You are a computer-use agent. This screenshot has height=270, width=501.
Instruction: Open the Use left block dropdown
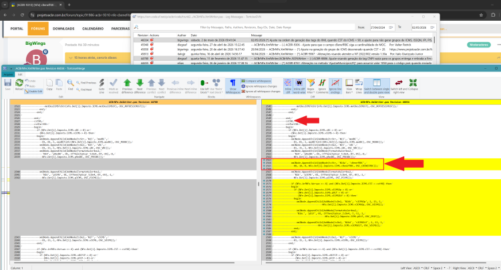204,86
